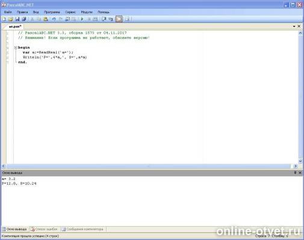Collapse the begin block in editor
This screenshot has width=304, height=240.
[16, 47]
